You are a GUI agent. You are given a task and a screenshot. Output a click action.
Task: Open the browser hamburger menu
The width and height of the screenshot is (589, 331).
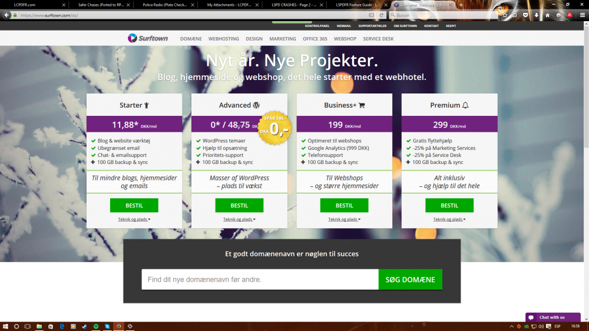point(583,15)
